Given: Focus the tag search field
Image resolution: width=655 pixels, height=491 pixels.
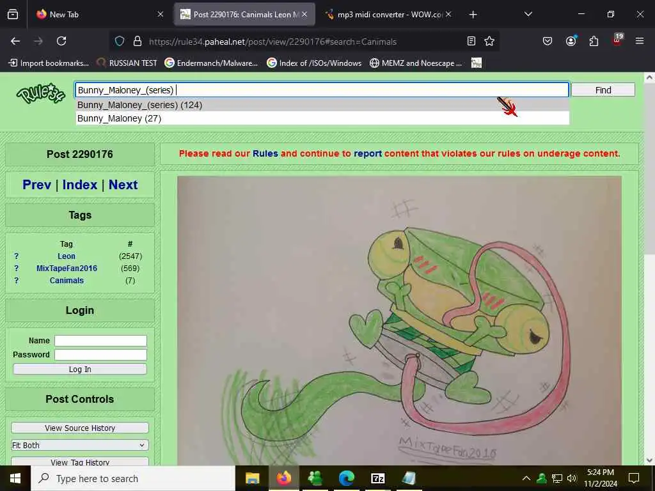Looking at the screenshot, I should 322,90.
